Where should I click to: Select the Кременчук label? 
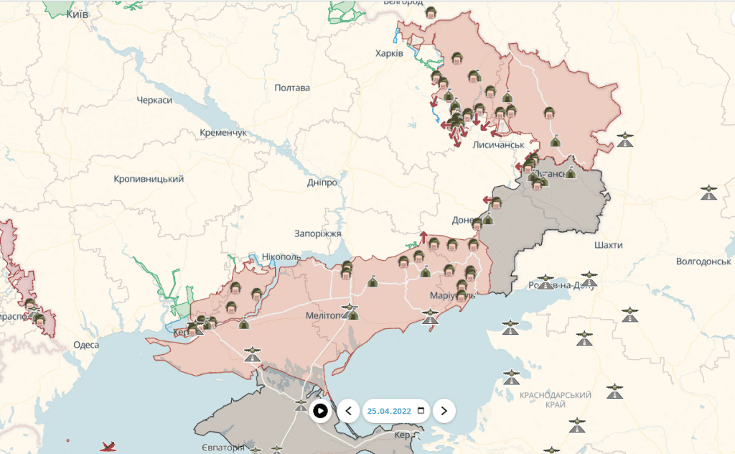tap(223, 133)
